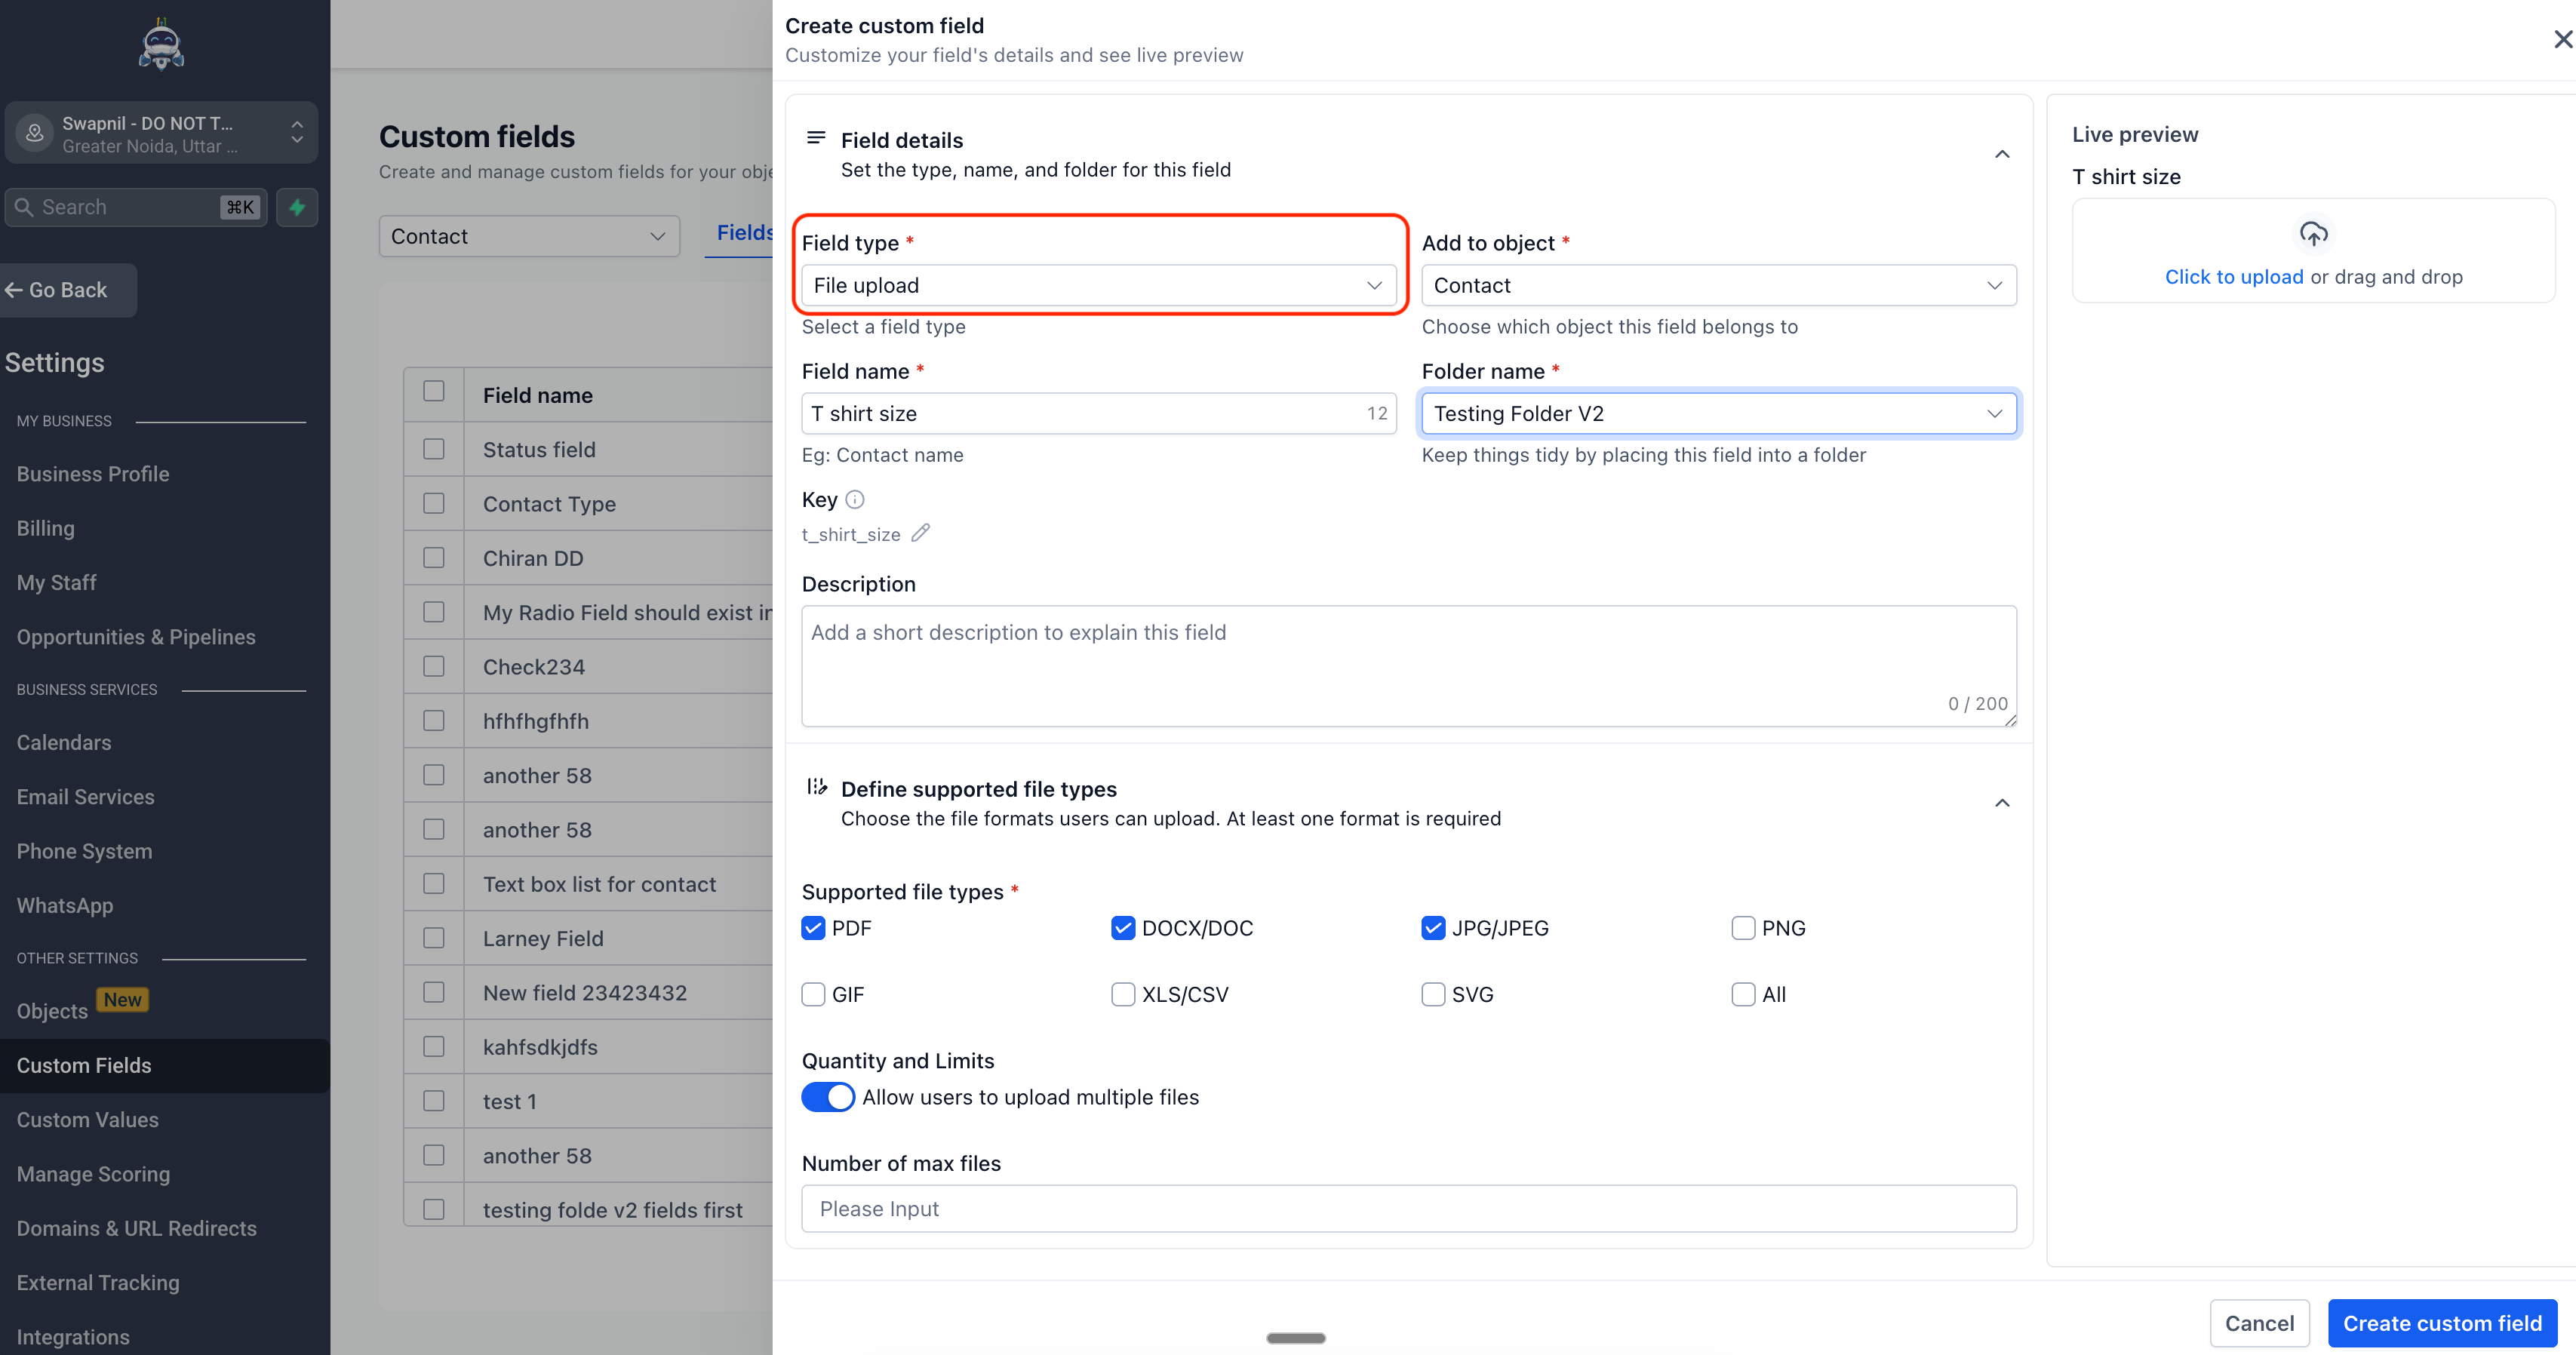Click the robot logo in sidebar
The width and height of the screenshot is (2576, 1355).
(161, 45)
